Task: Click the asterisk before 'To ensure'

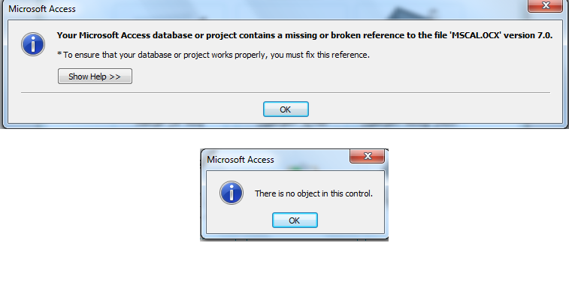Action: pos(59,54)
